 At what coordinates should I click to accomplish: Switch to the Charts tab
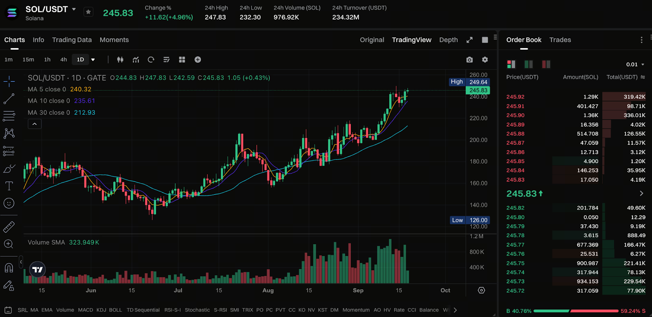click(x=15, y=40)
